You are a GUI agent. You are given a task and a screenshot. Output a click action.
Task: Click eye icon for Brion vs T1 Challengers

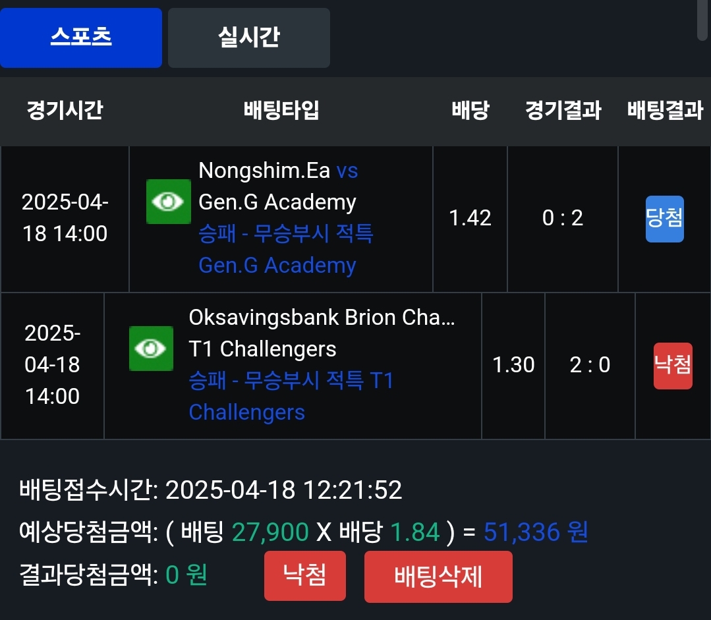(151, 349)
